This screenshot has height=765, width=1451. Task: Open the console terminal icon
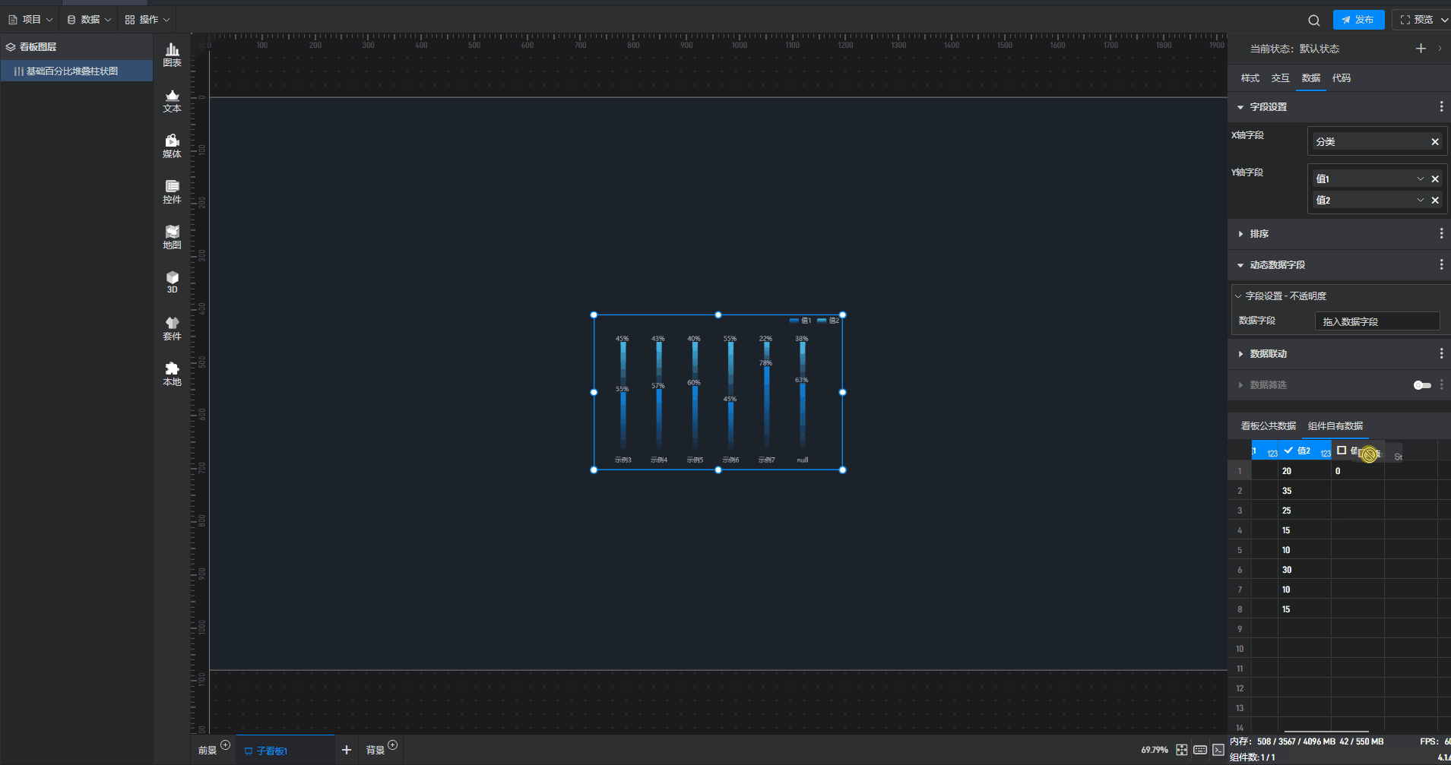1218,750
